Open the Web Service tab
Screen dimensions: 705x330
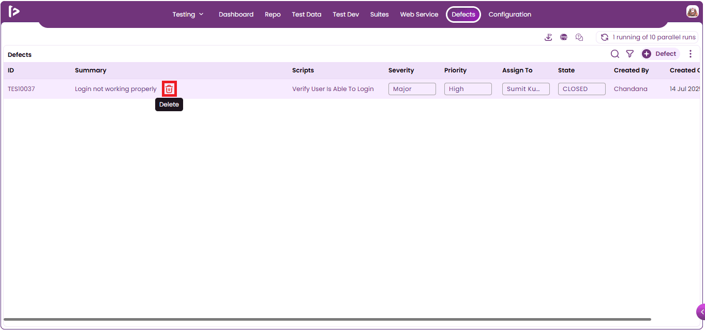419,14
